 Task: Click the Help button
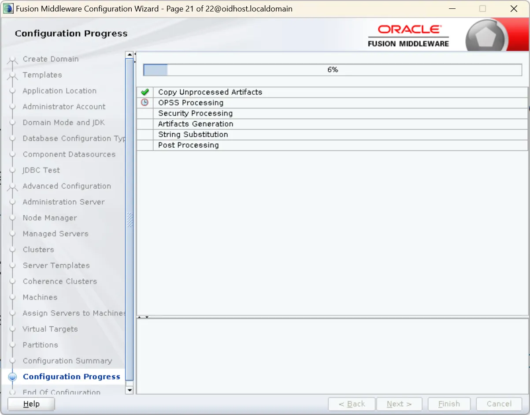pos(31,404)
